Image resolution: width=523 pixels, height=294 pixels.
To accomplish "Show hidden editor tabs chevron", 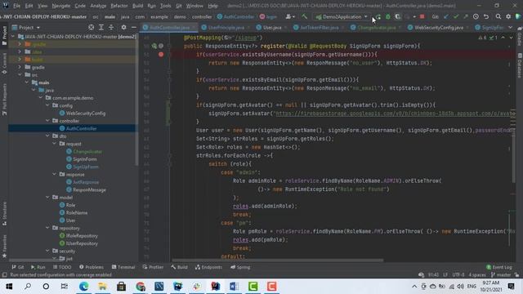I will [x=510, y=27].
